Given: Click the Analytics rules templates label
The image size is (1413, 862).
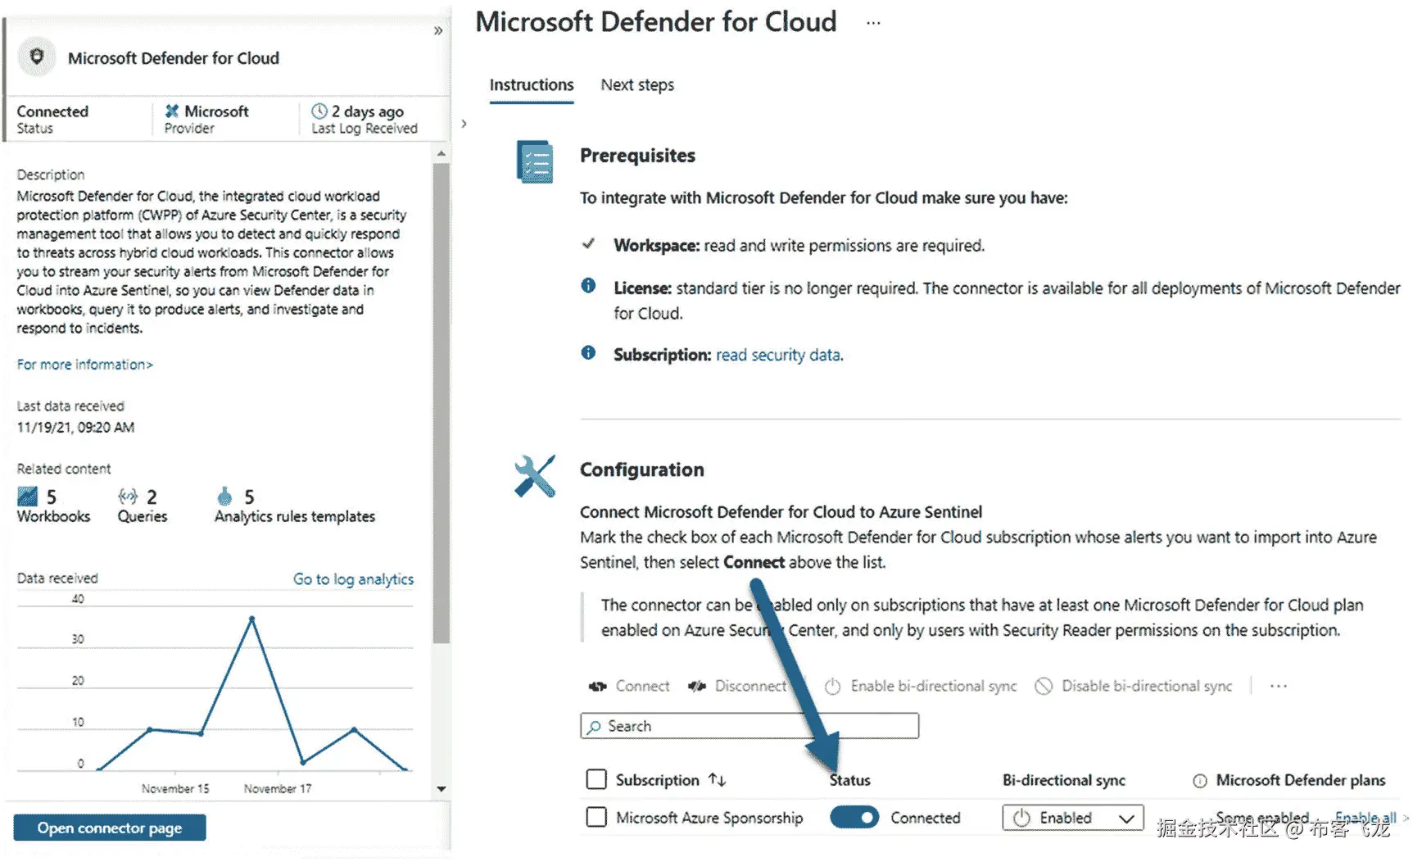Looking at the screenshot, I should [295, 517].
